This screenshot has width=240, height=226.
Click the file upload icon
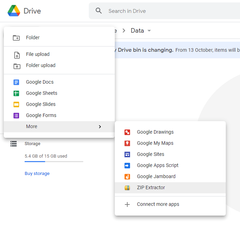17,55
